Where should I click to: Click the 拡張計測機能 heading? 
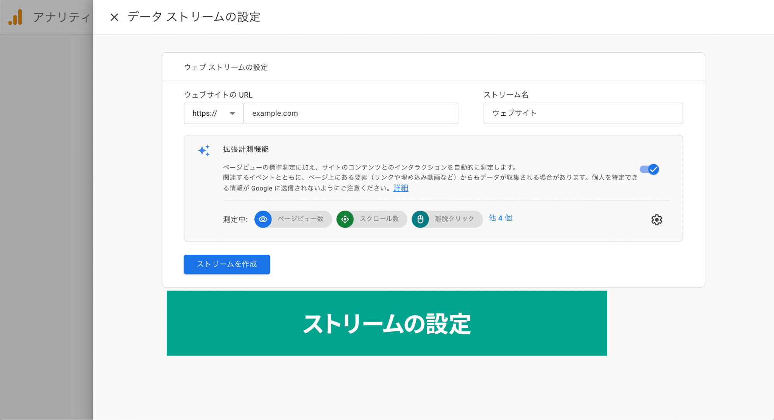246,149
